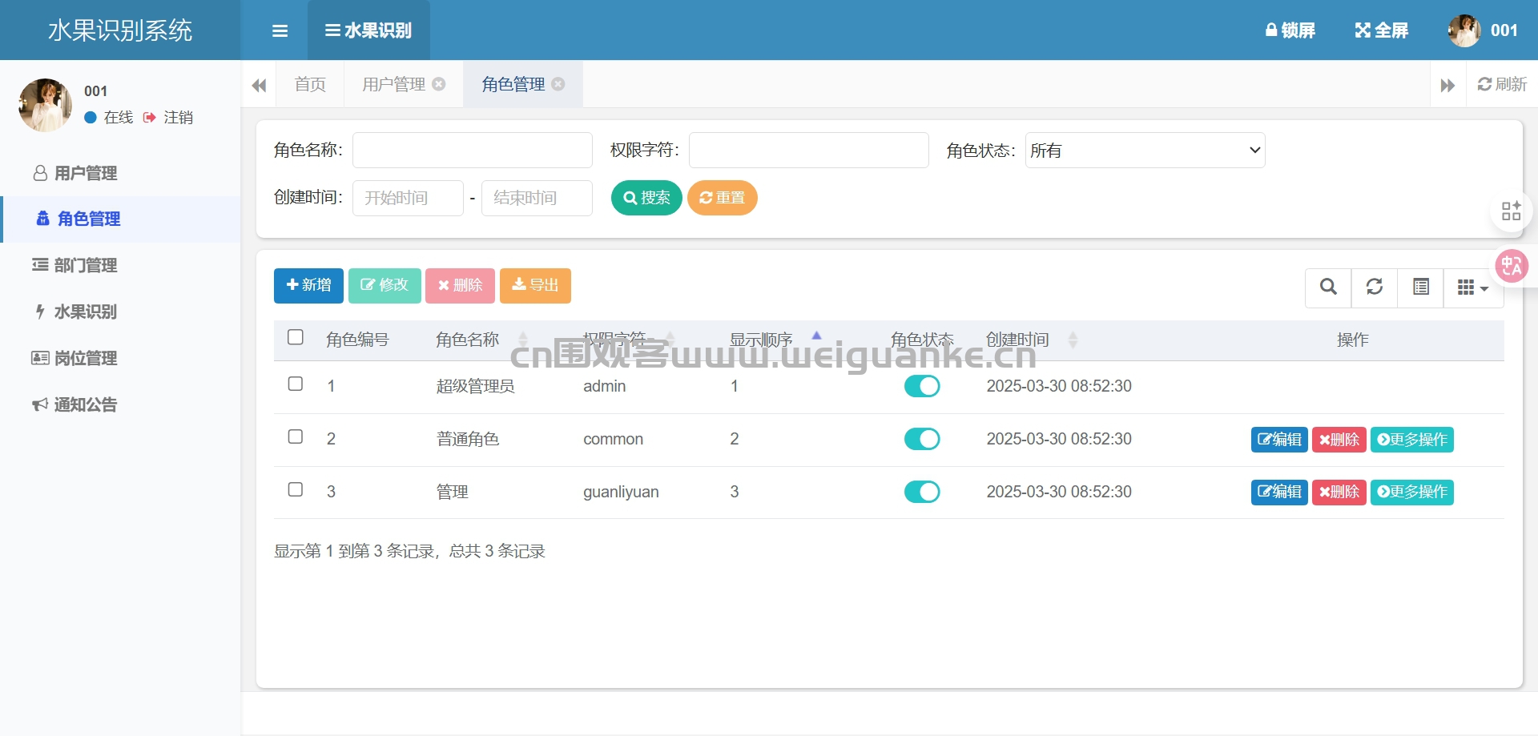Toggle status switch for 普通角色
Viewport: 1538px width, 736px height.
click(x=922, y=439)
